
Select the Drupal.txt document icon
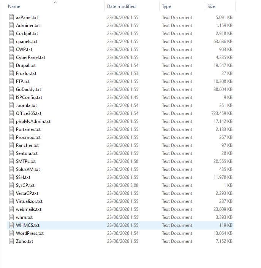tap(11, 65)
